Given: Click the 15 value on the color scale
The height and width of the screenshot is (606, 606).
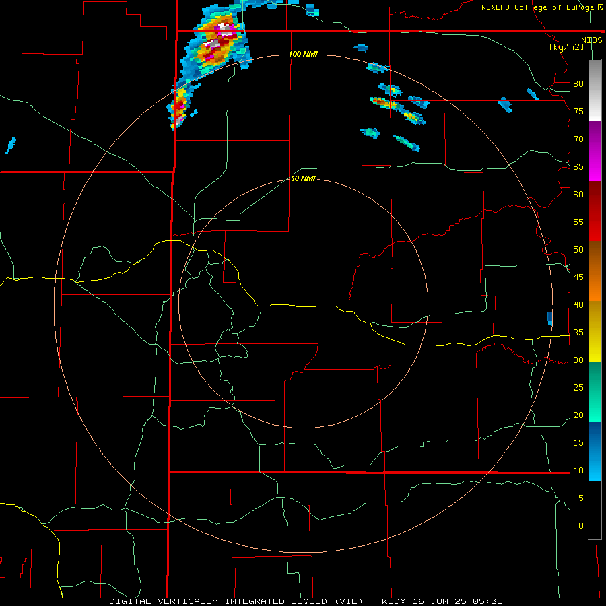Looking at the screenshot, I should coord(578,443).
